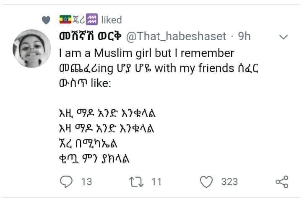The height and width of the screenshot is (204, 302).
Task: Retweet this tweet using the arrows icon
Action: pyautogui.click(x=136, y=182)
